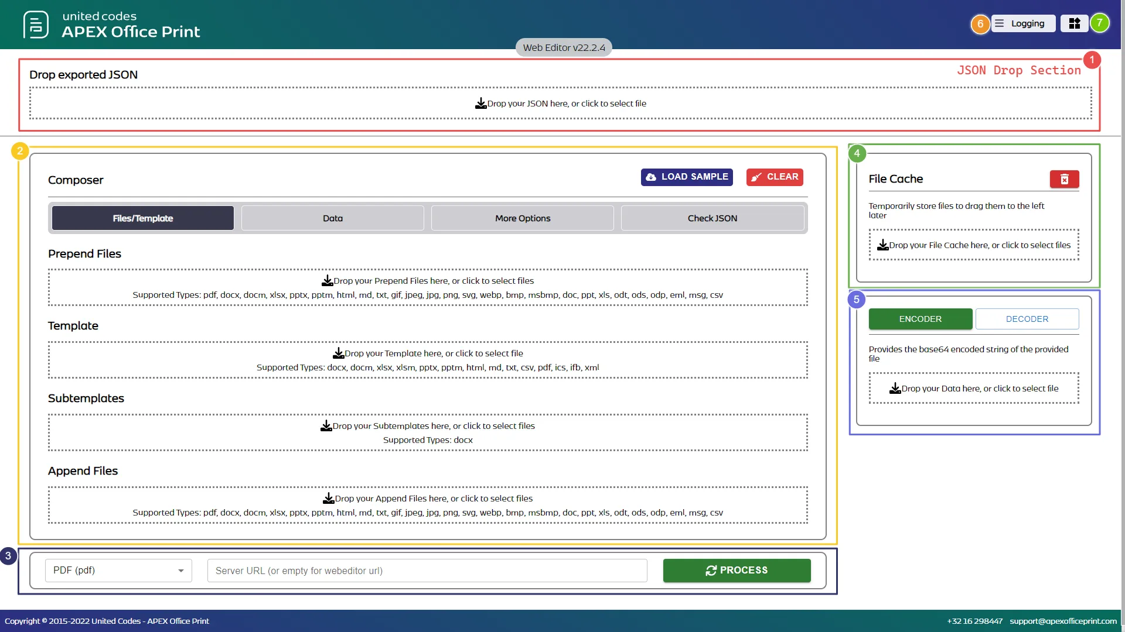Click the Append Files download icon
Screen dimensions: 1125x632
[x=328, y=499]
